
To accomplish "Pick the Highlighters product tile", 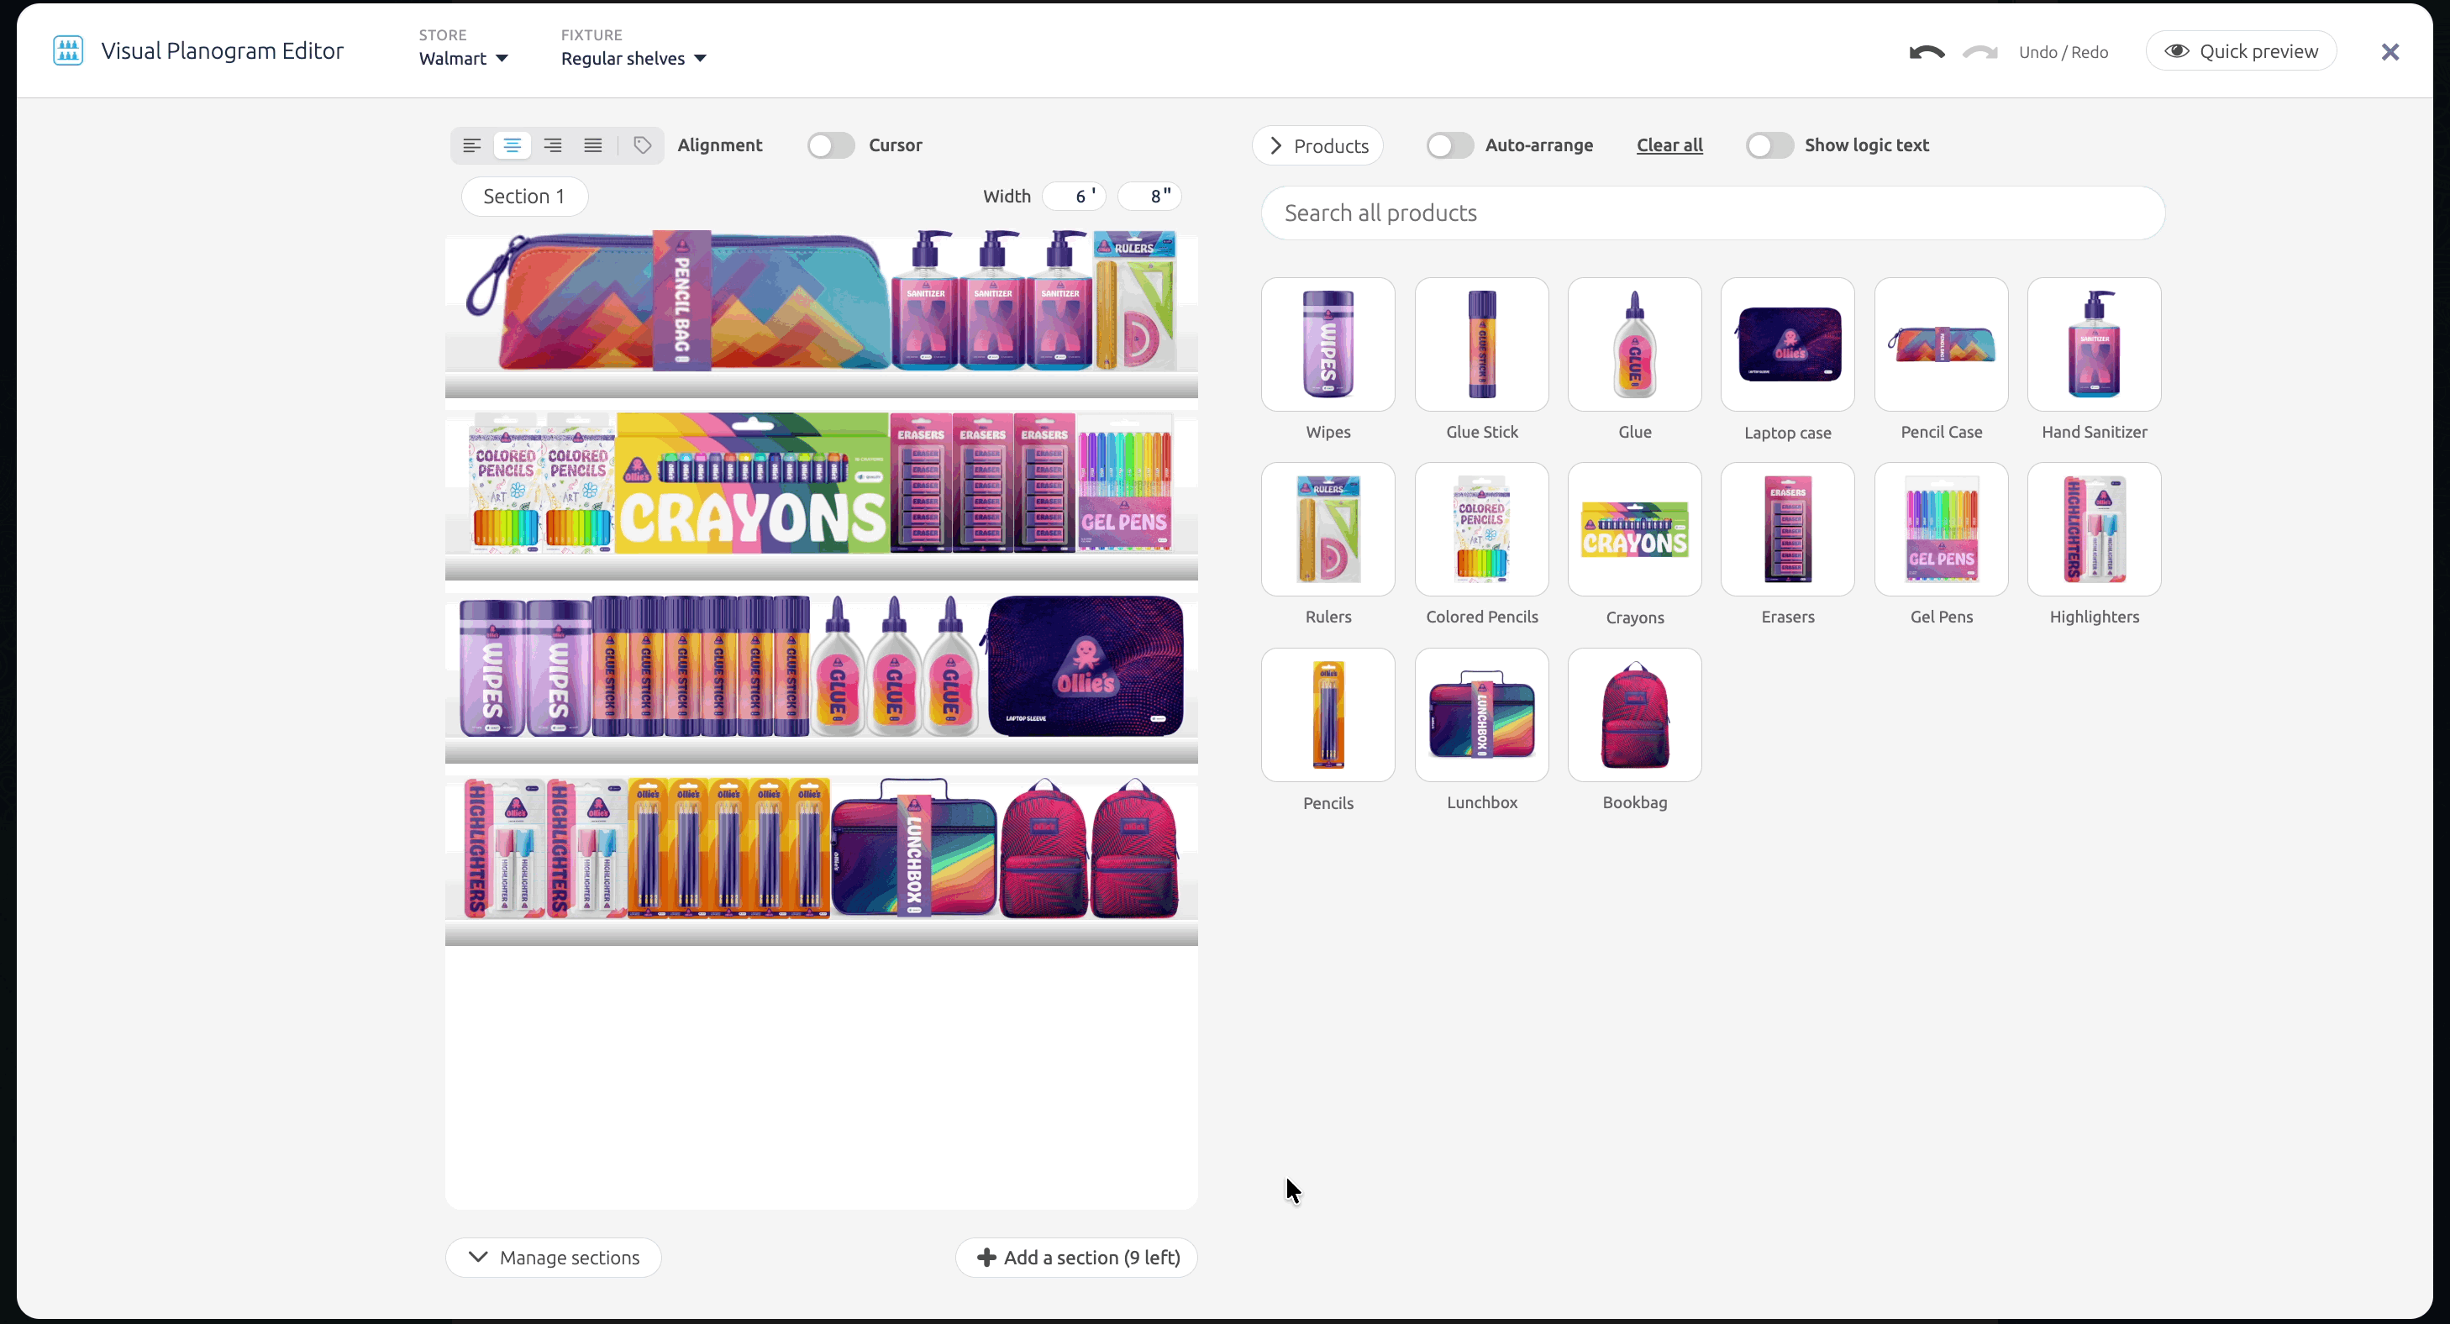I will pos(2095,530).
